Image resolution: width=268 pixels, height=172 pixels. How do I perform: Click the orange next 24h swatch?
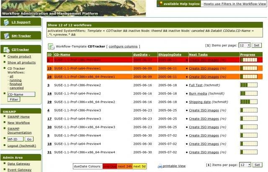pos(125,167)
